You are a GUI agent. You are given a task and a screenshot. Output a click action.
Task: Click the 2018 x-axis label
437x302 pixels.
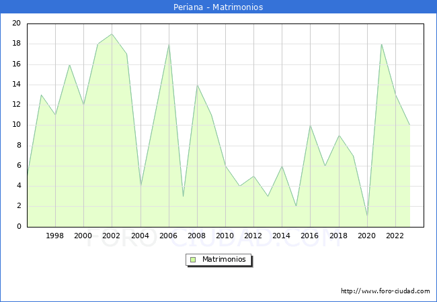click(x=339, y=236)
